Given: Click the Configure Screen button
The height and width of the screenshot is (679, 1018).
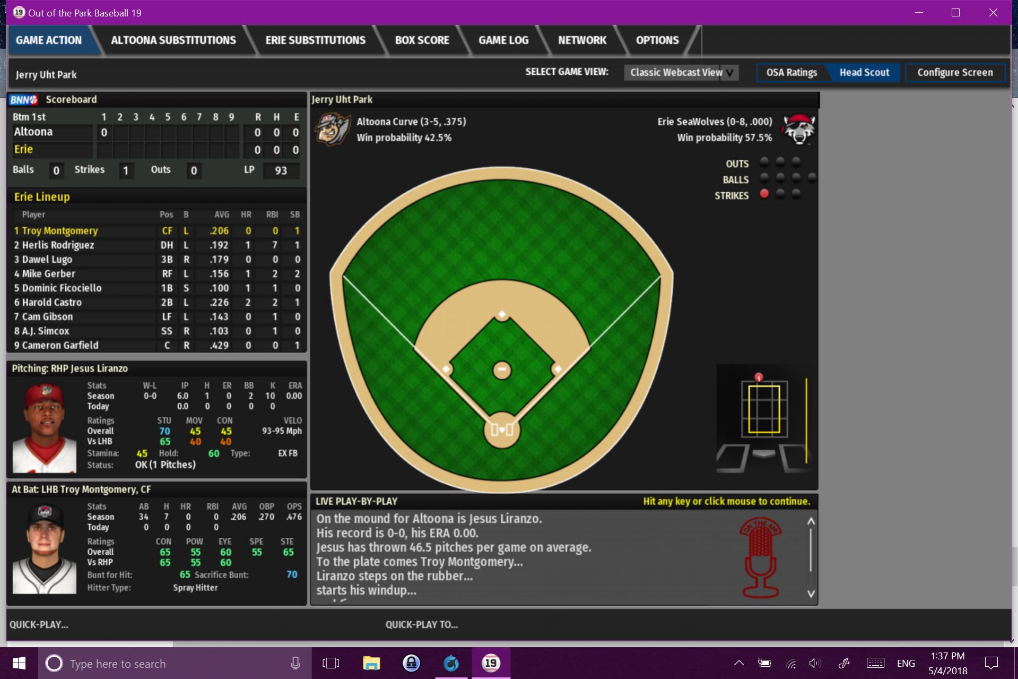Looking at the screenshot, I should [954, 73].
